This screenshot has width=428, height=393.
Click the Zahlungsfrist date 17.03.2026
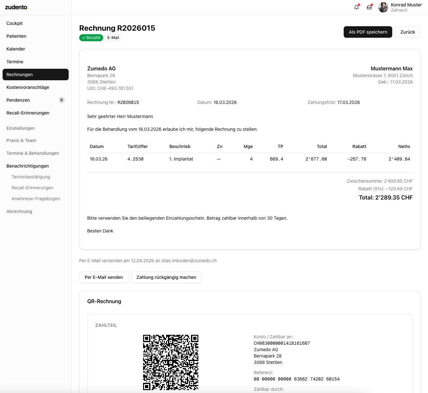tap(348, 102)
